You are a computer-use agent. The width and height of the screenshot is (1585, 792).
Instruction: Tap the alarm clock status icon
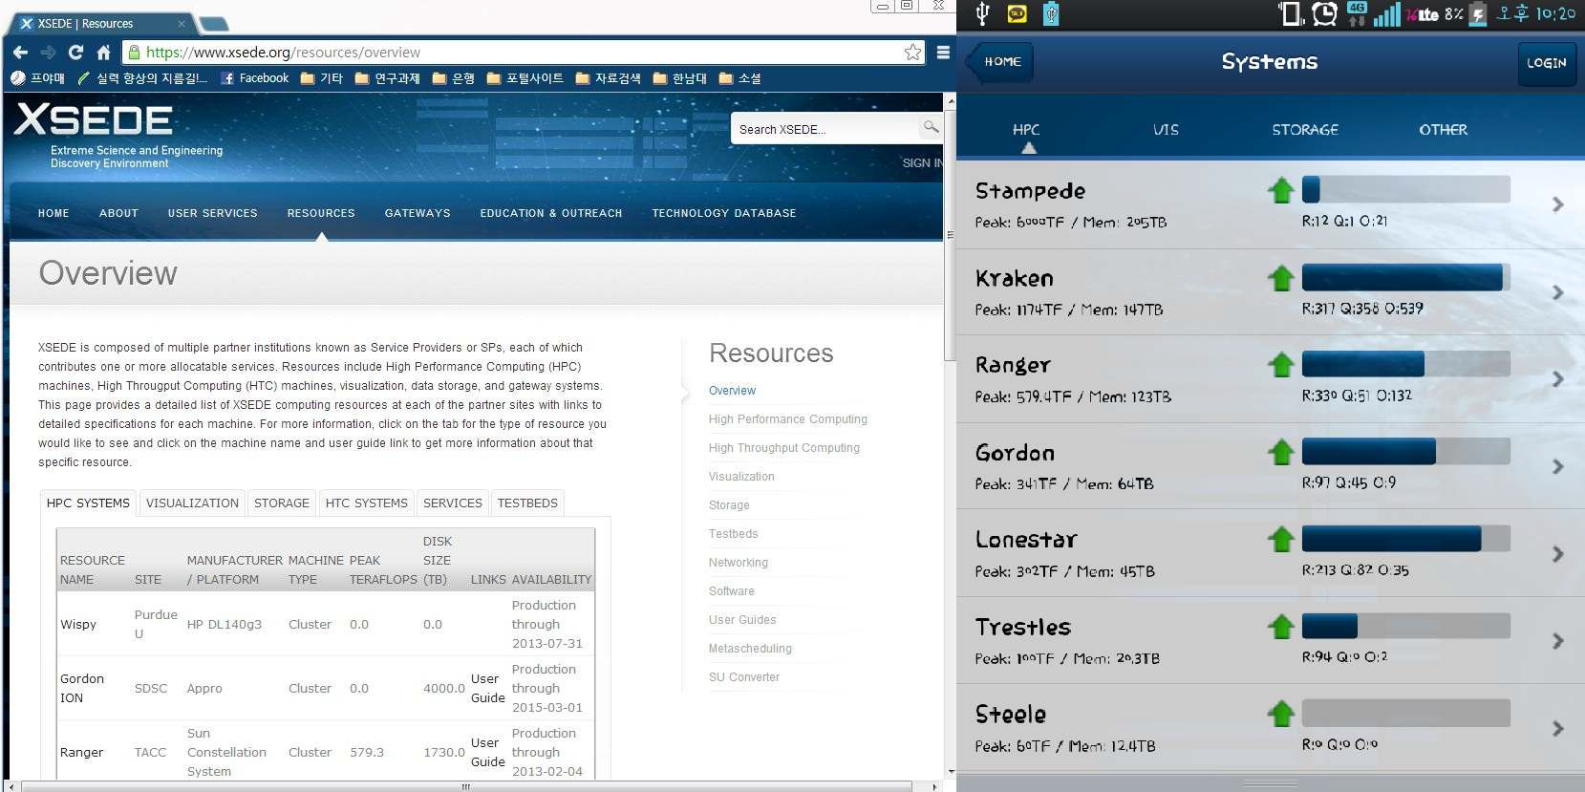(x=1324, y=13)
